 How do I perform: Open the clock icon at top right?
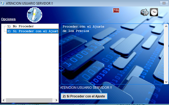click(154, 12)
